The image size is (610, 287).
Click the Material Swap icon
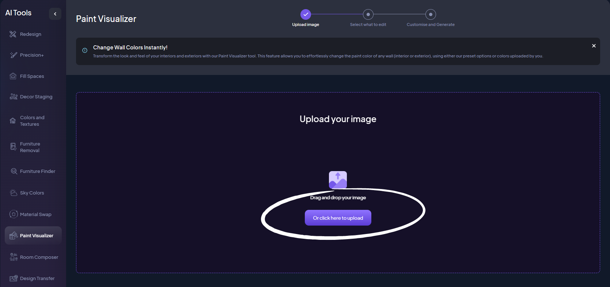click(x=14, y=214)
